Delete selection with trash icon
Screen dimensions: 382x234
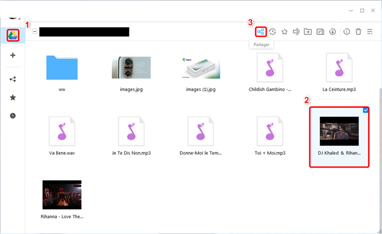tap(359, 32)
